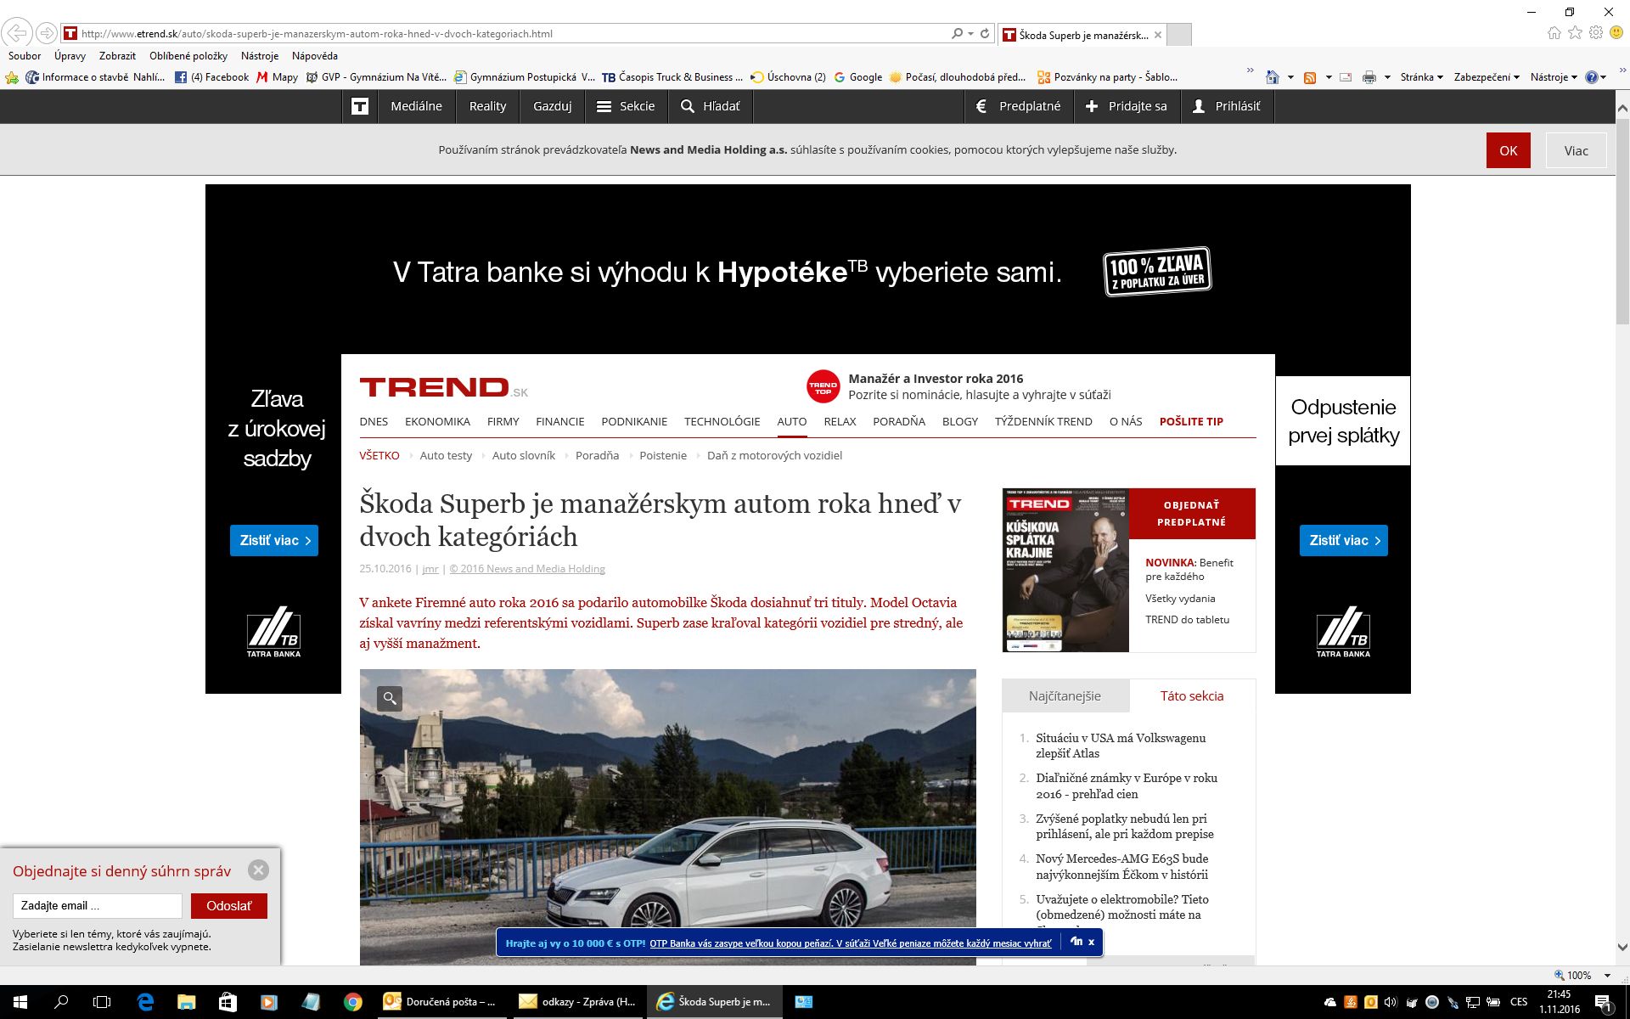Switch to the Táto sekcia tab
Screen dimensions: 1630x1019
(1192, 696)
